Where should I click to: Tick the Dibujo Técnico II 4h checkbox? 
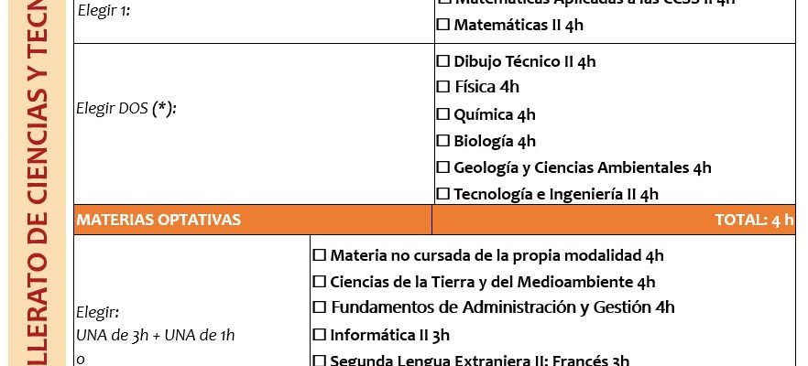[x=443, y=62]
